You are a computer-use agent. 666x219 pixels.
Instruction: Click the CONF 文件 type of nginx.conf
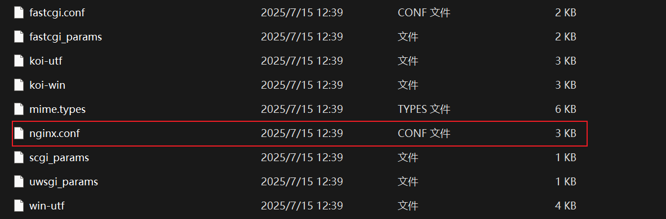tap(424, 134)
